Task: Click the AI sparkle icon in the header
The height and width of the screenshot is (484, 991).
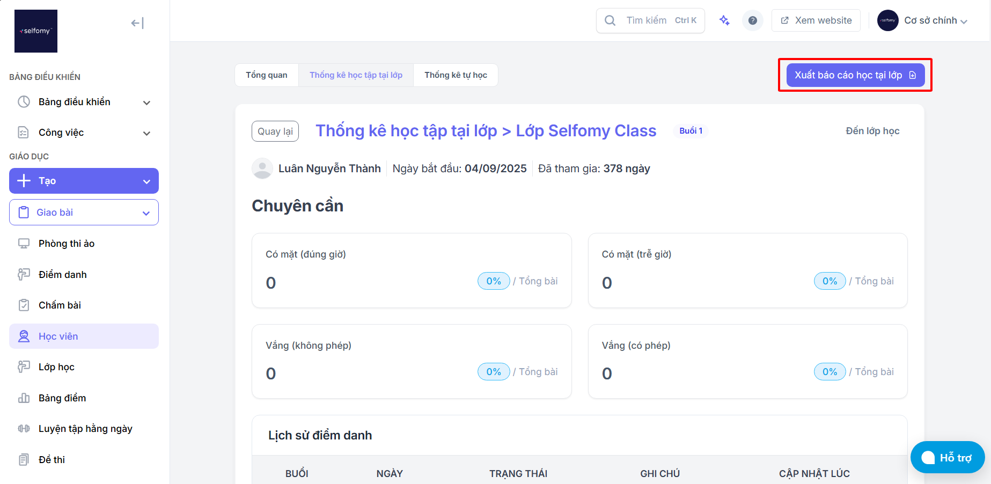Action: (724, 20)
